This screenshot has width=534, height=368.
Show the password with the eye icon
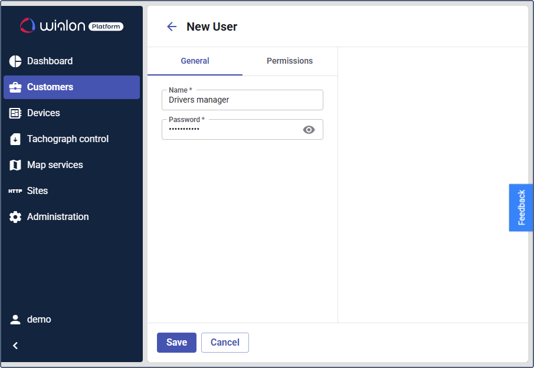(x=309, y=130)
